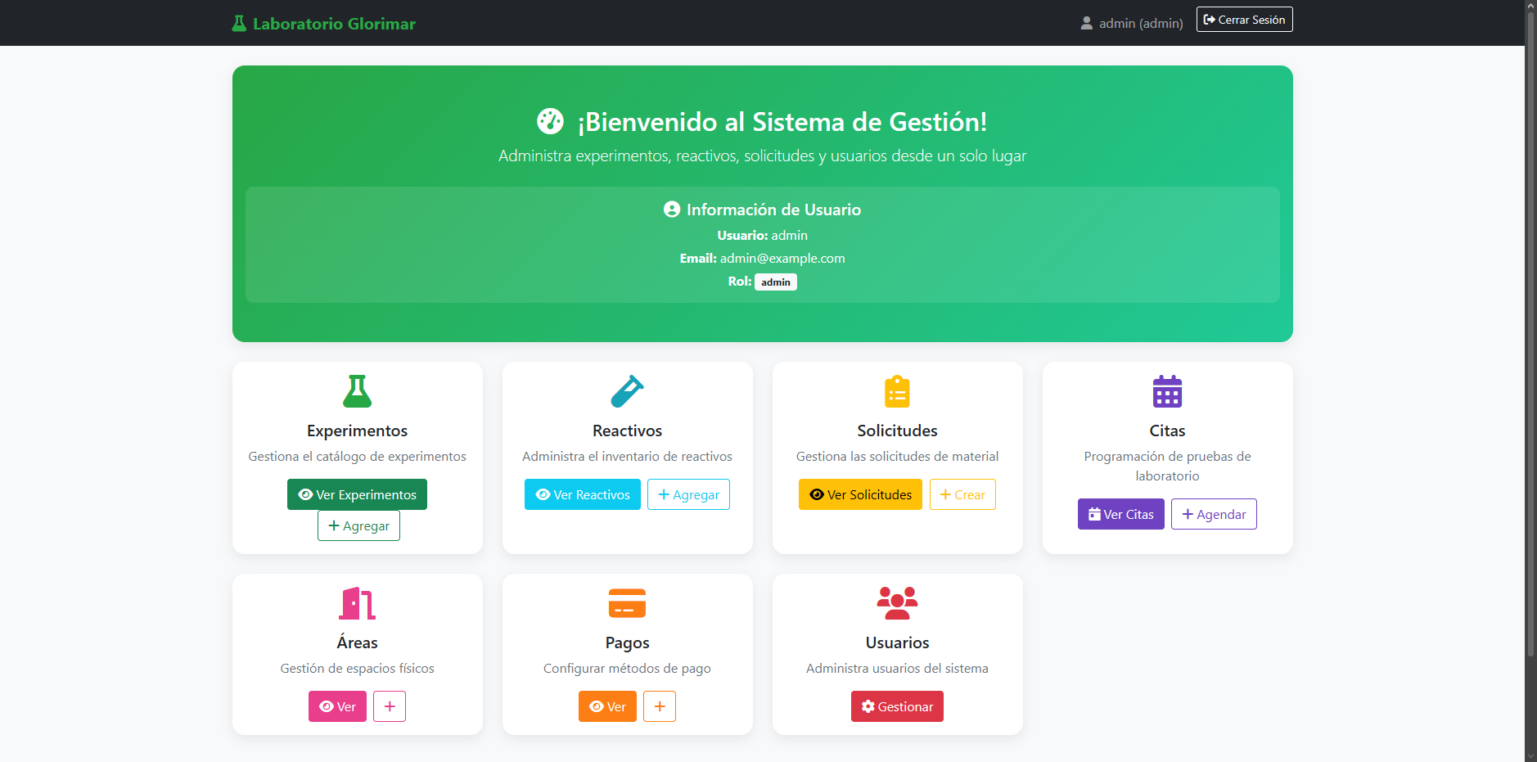Click Agregar under Experimentos
This screenshot has height=762, width=1537.
click(x=358, y=525)
